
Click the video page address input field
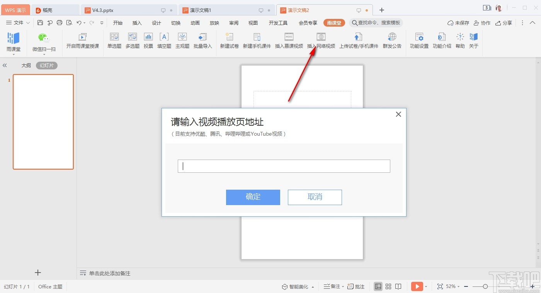click(x=284, y=166)
